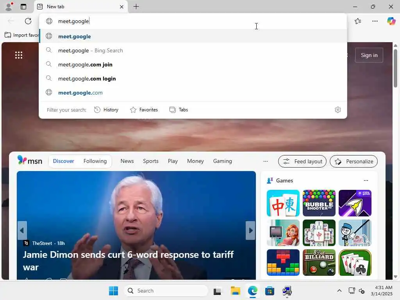Filter search by Tabs
Image resolution: width=400 pixels, height=300 pixels.
tap(179, 110)
